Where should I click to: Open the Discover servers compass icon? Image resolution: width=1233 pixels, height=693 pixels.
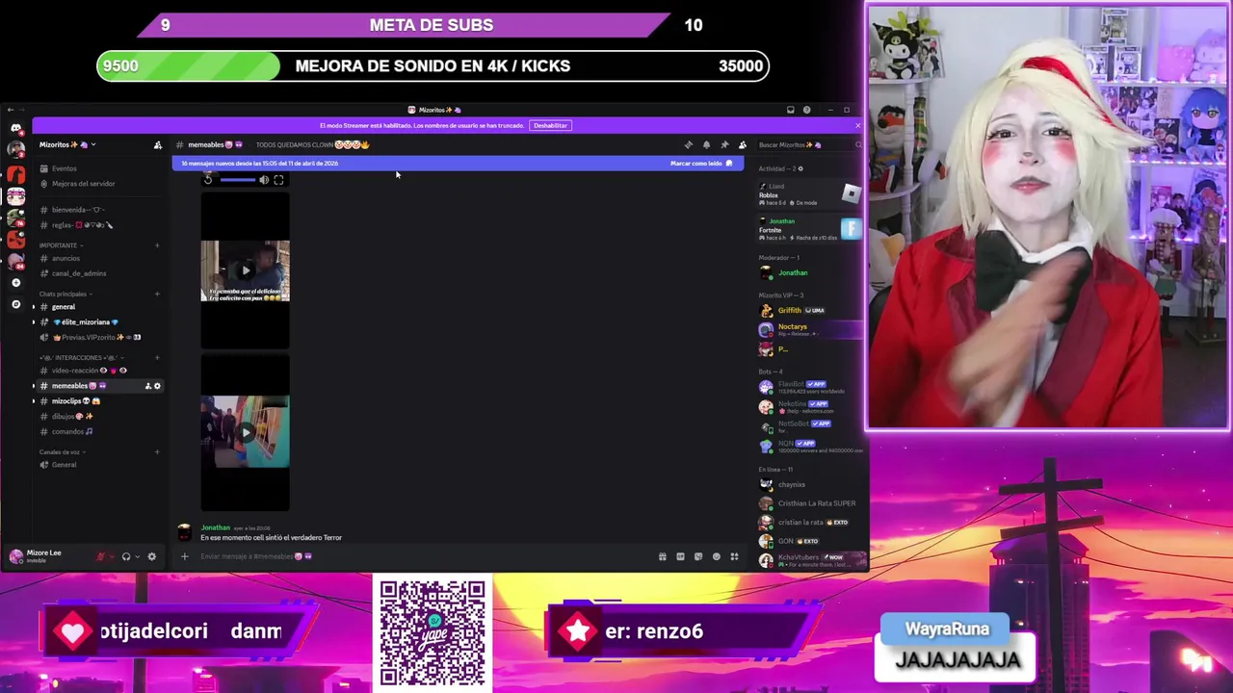point(15,304)
